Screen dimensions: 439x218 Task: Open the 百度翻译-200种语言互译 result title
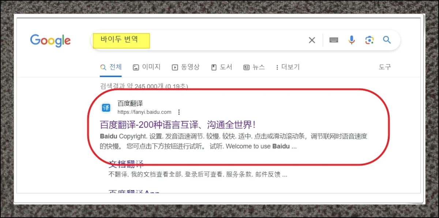tap(177, 125)
